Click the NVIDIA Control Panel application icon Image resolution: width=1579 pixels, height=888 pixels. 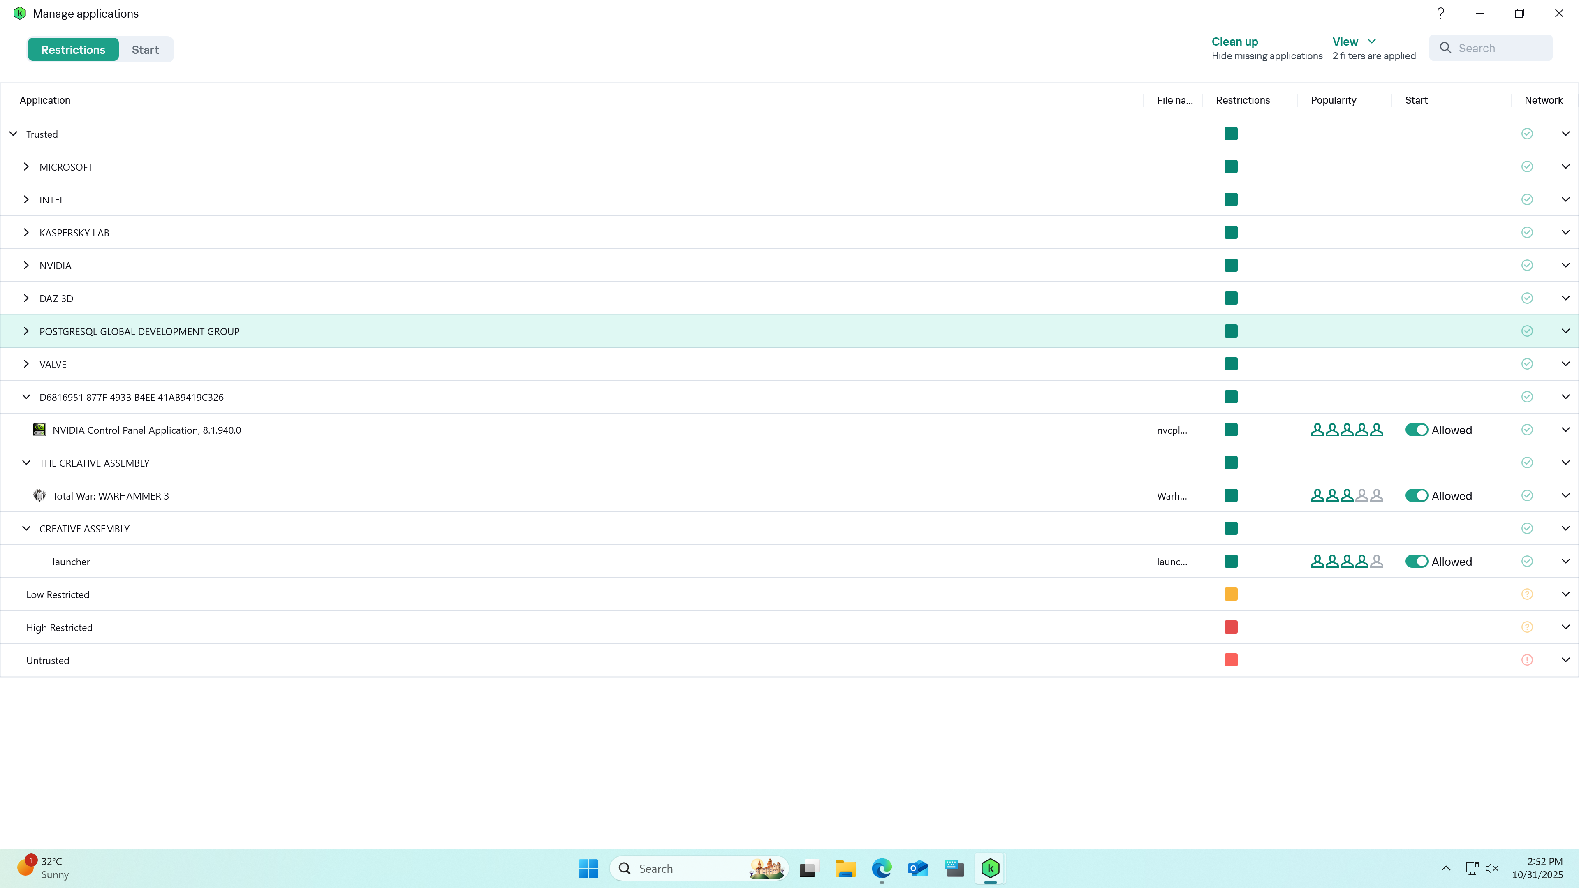coord(39,430)
